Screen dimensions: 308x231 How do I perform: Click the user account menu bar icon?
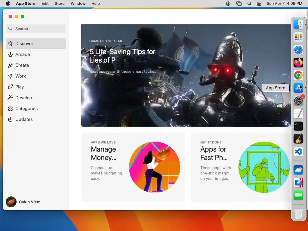coord(228,4)
